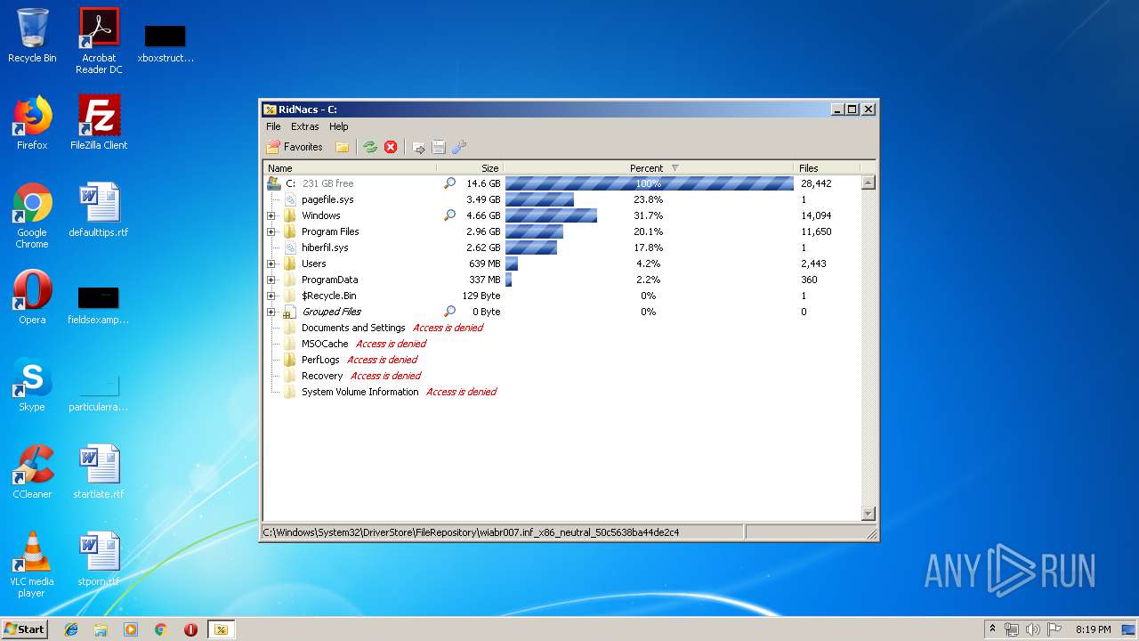This screenshot has width=1139, height=641.
Task: Click the 100% bar for C:
Action: [x=650, y=183]
